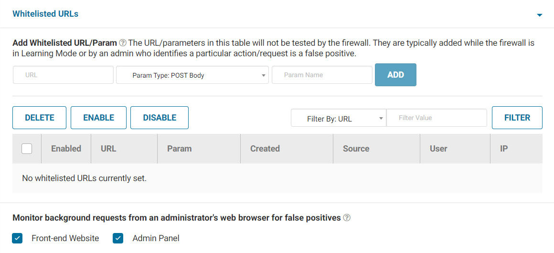Sort by the Created column header
The image size is (554, 253).
click(x=265, y=149)
